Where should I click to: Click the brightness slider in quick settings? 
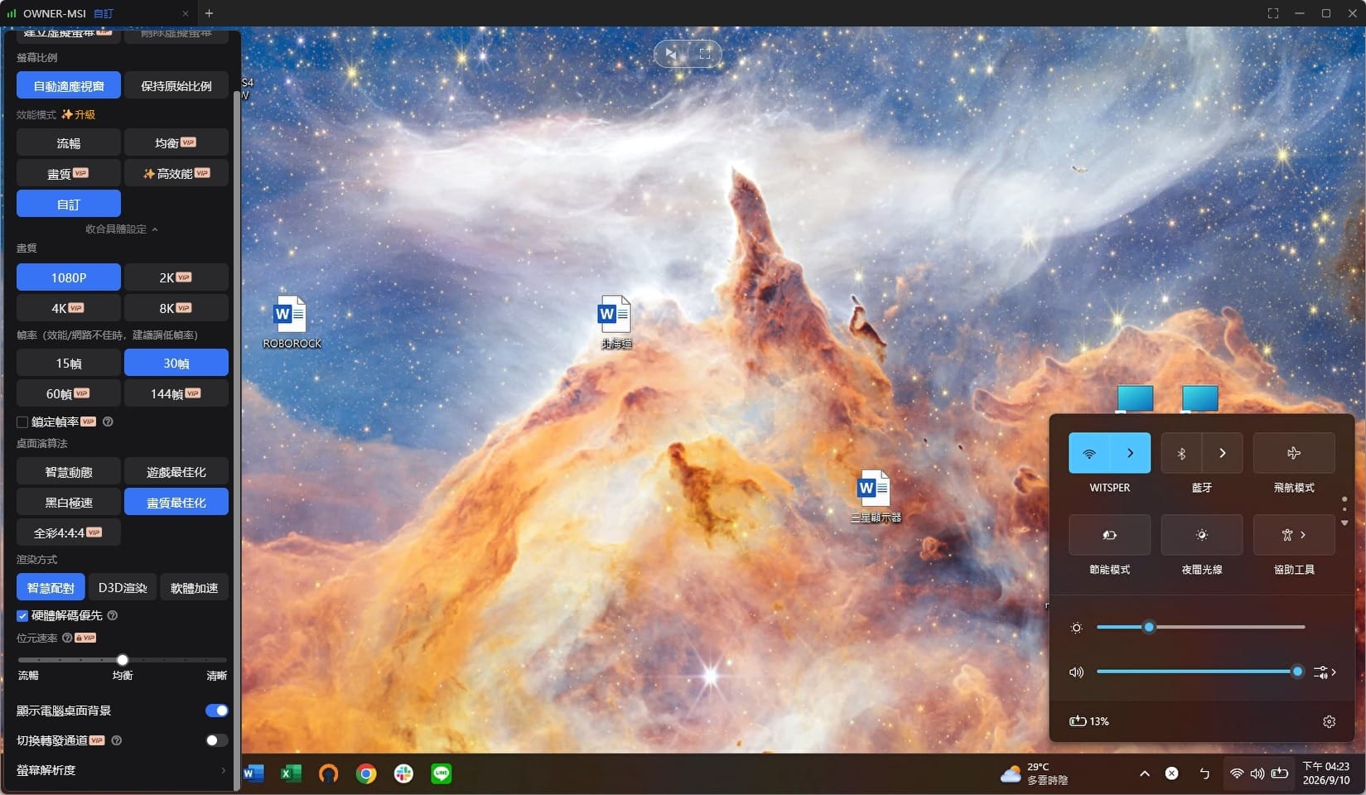coord(1200,627)
